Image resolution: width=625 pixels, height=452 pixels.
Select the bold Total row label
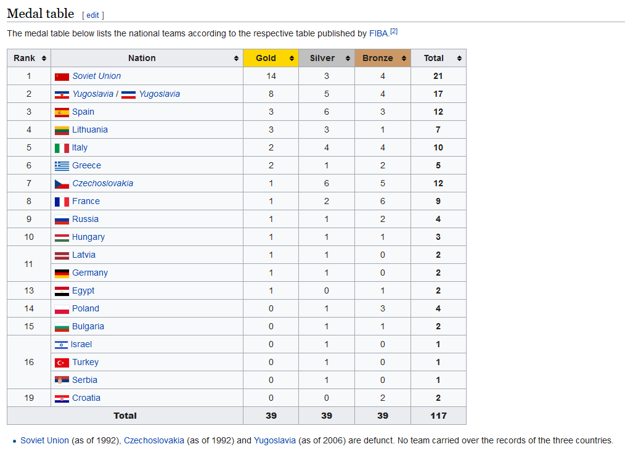(x=125, y=416)
